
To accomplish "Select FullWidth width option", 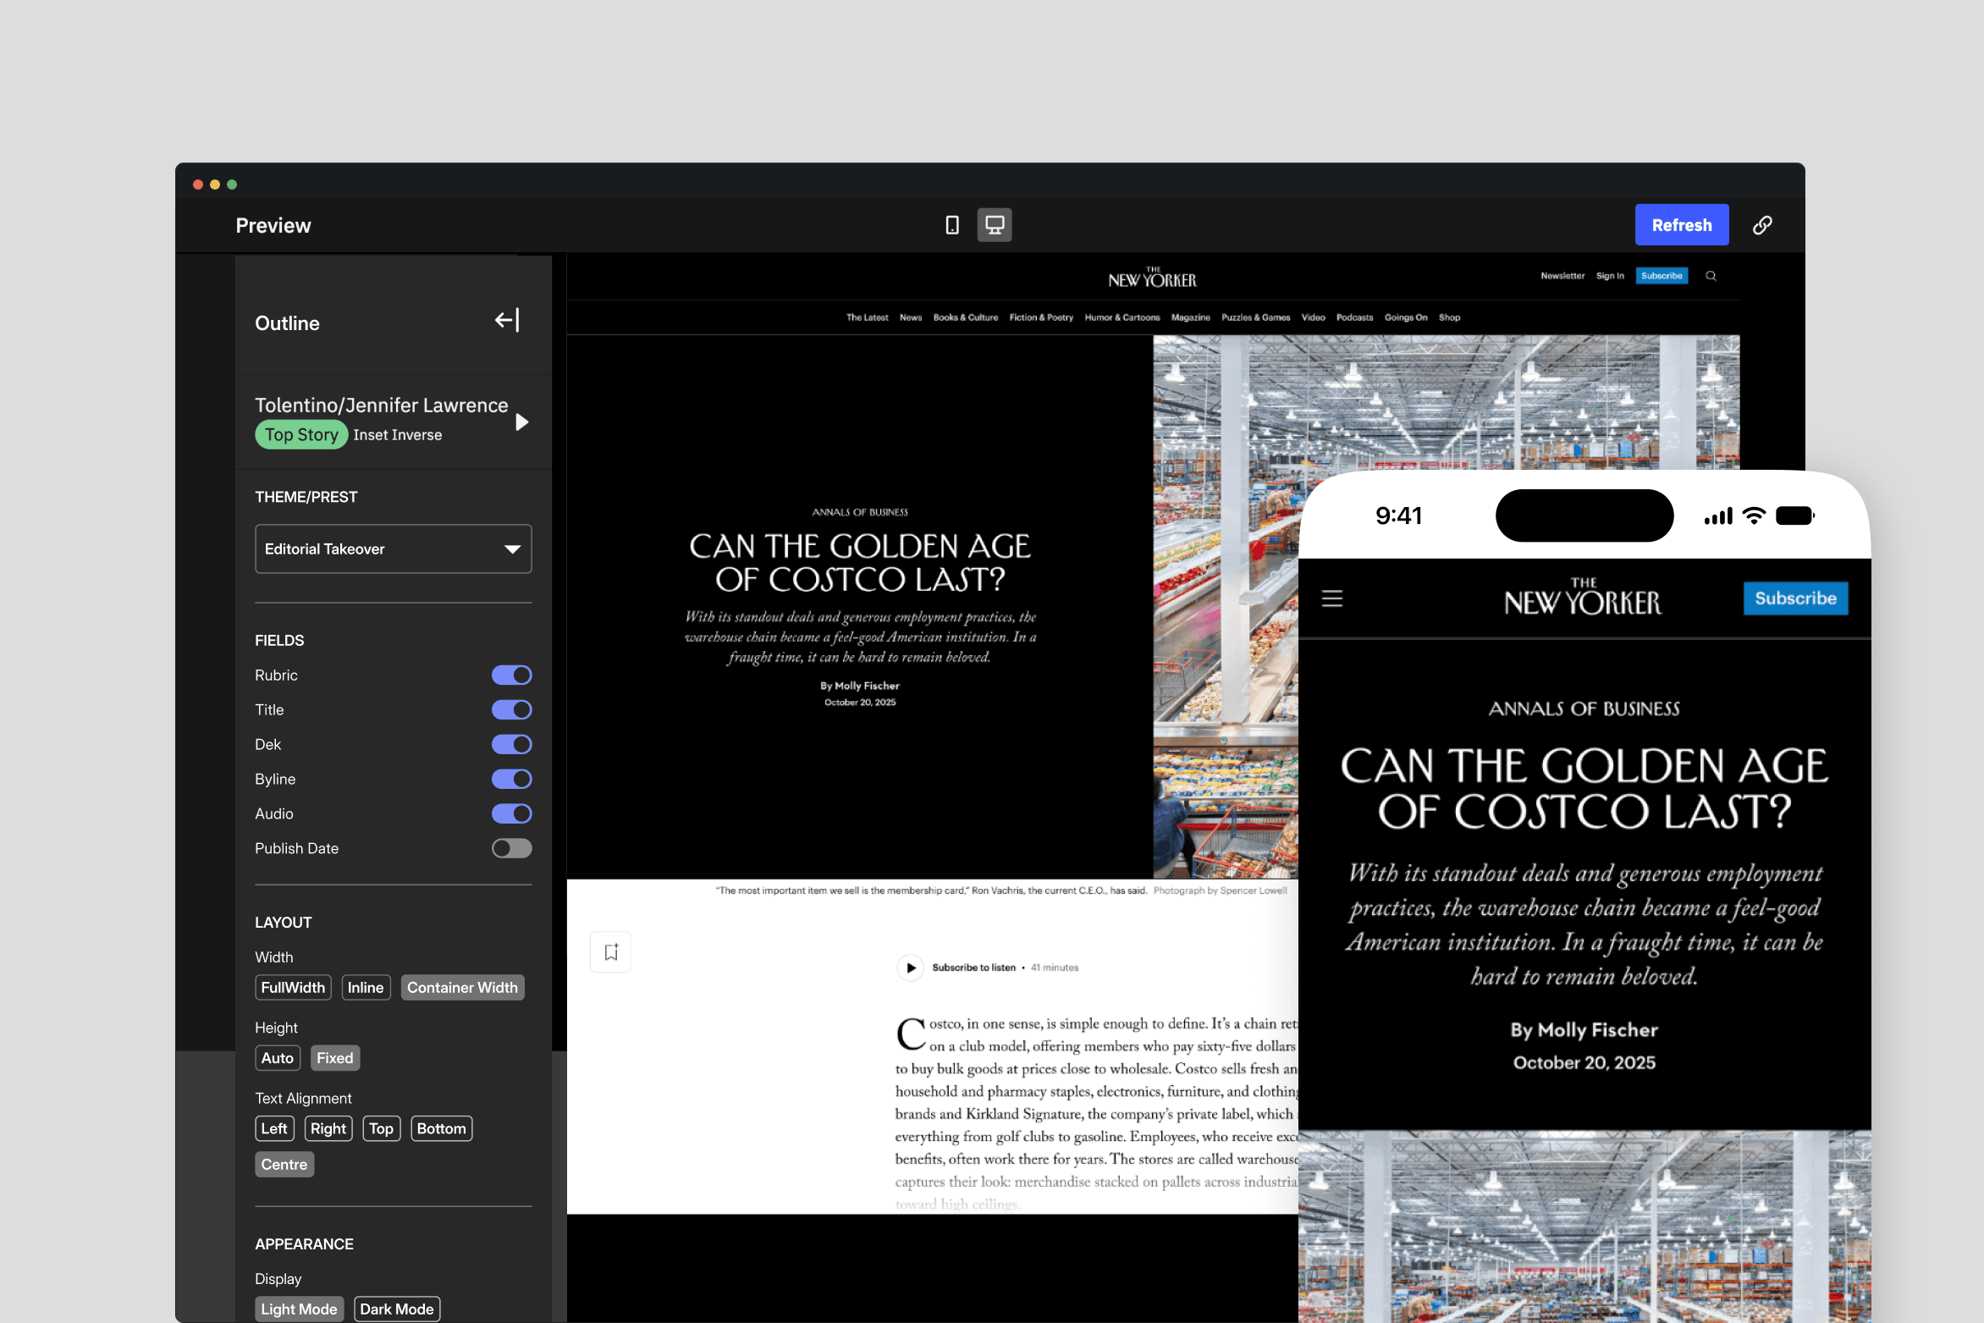I will click(293, 988).
